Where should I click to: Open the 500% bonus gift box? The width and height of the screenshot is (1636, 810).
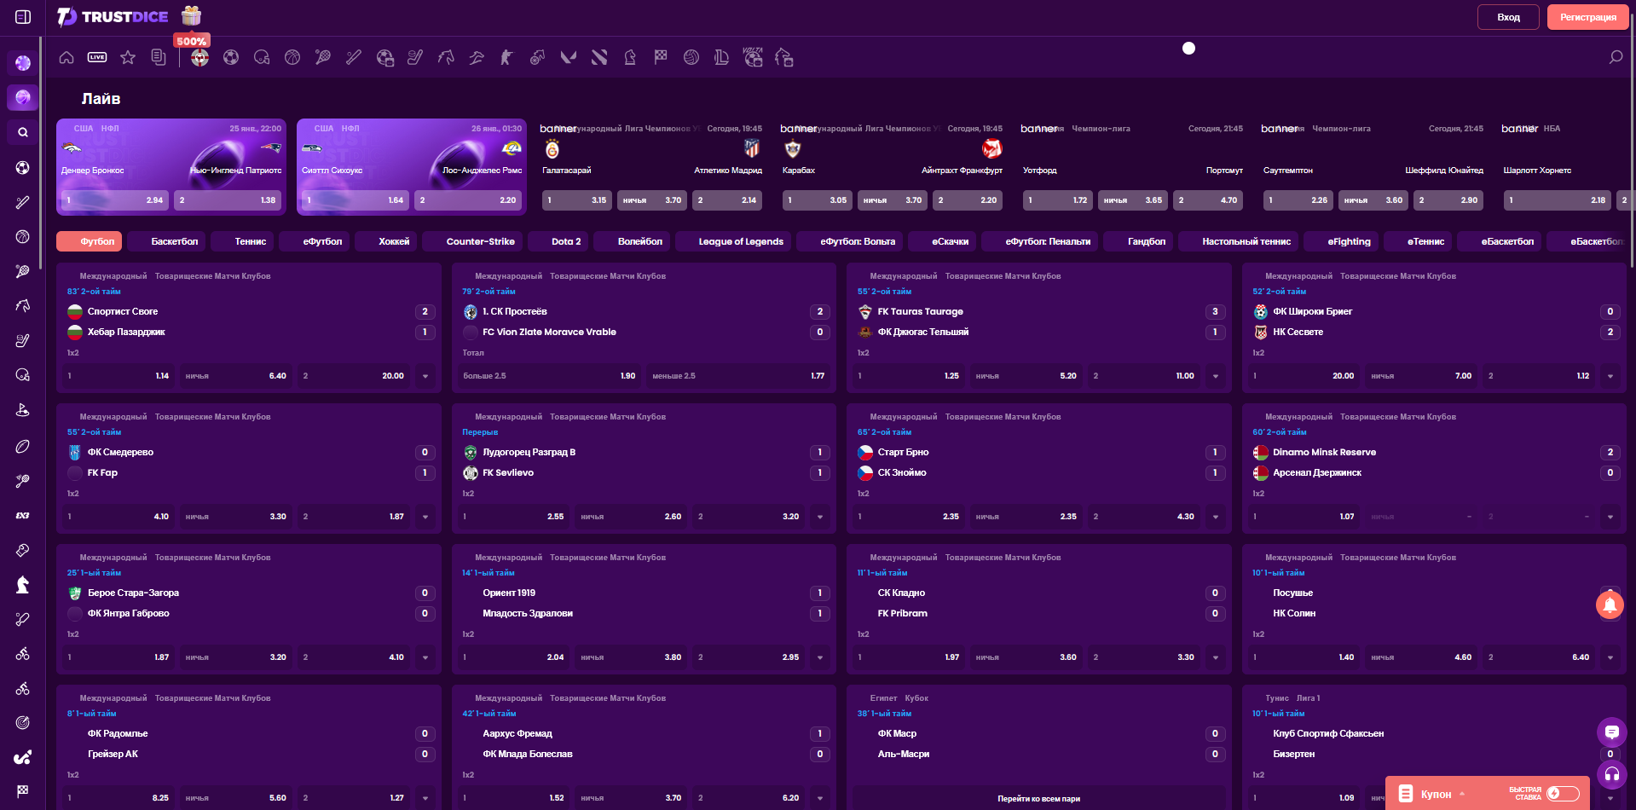click(x=192, y=14)
